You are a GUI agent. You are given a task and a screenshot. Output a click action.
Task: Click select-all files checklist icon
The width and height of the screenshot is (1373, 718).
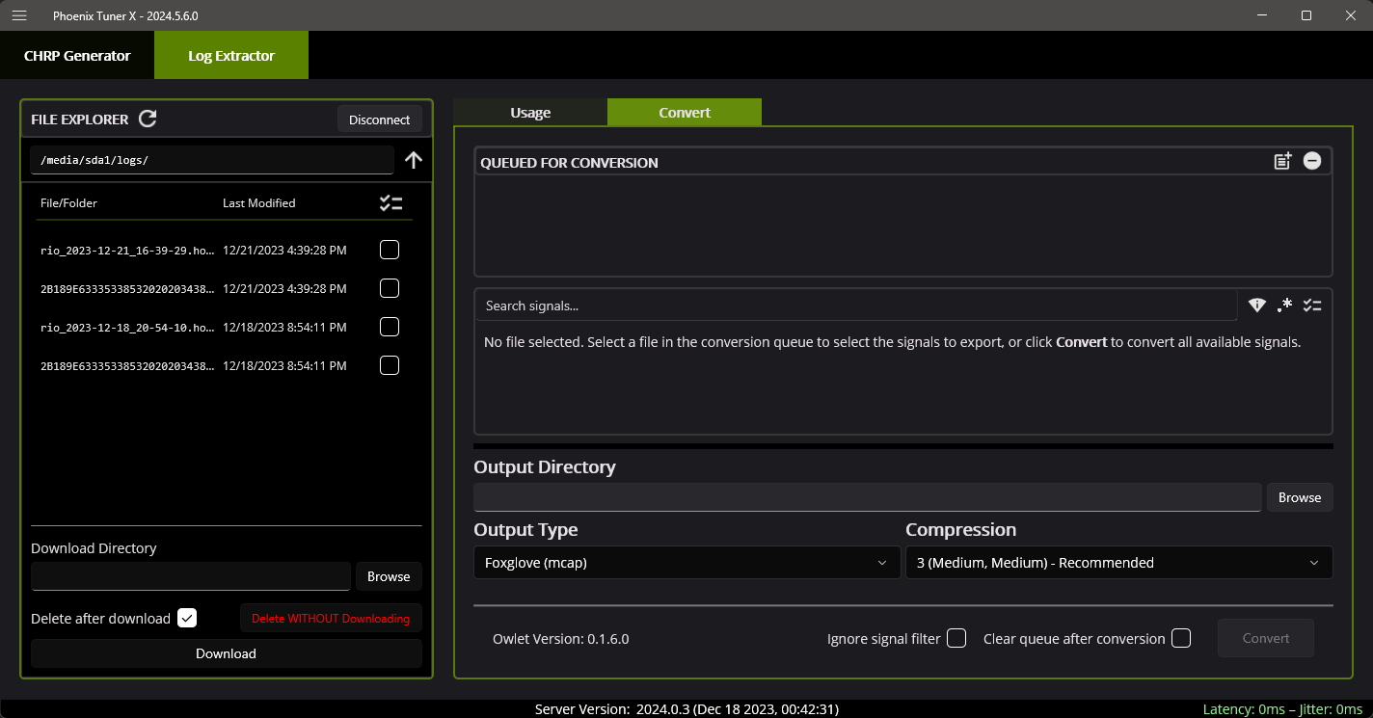coord(390,203)
